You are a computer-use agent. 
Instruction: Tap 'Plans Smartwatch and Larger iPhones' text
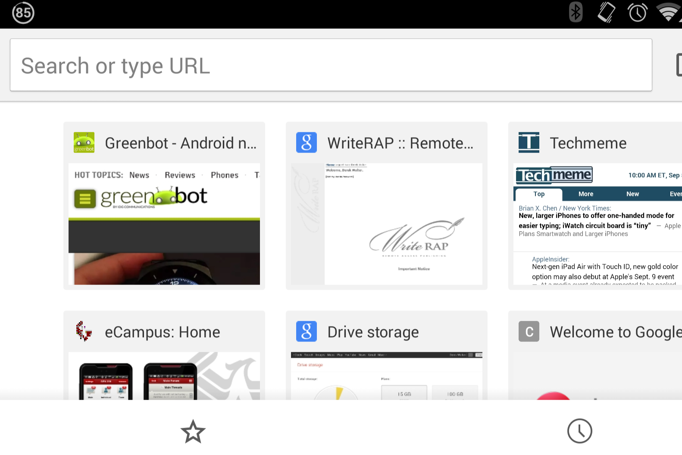tap(573, 234)
